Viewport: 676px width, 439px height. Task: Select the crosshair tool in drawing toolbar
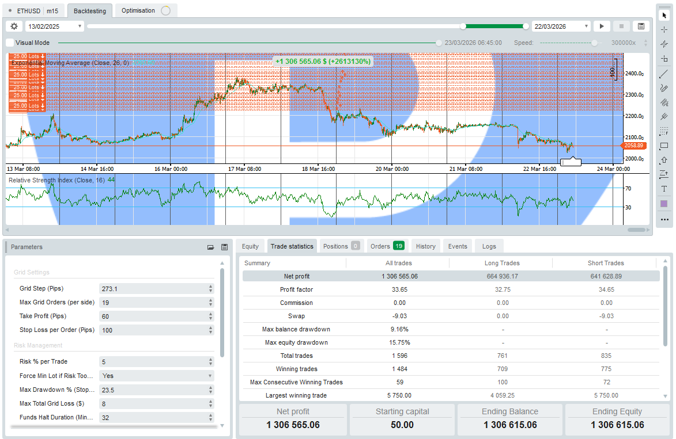[x=664, y=29]
